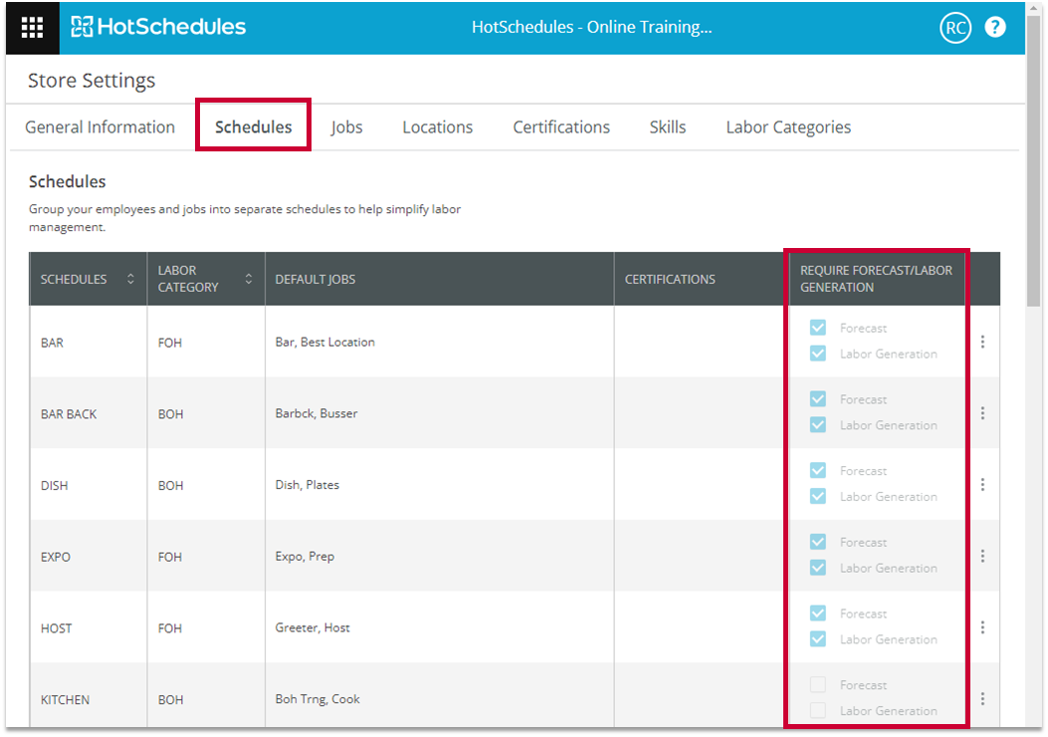The width and height of the screenshot is (1048, 737).
Task: Open the three-dot menu for HOST row
Action: click(982, 627)
